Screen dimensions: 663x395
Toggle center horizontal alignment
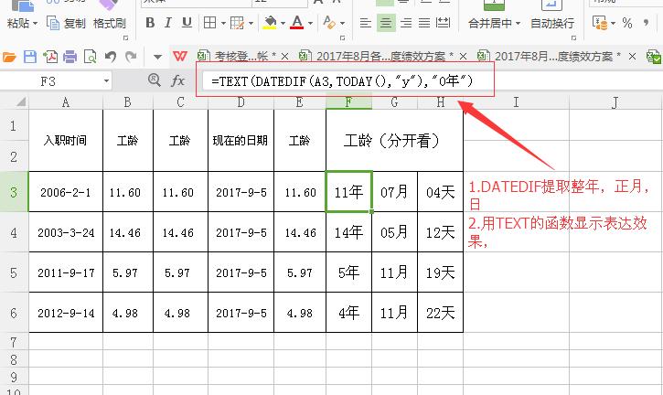point(386,23)
